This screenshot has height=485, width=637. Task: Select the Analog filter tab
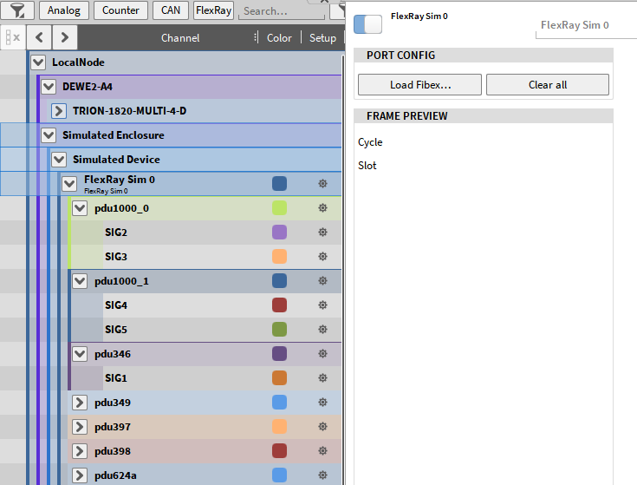[63, 10]
